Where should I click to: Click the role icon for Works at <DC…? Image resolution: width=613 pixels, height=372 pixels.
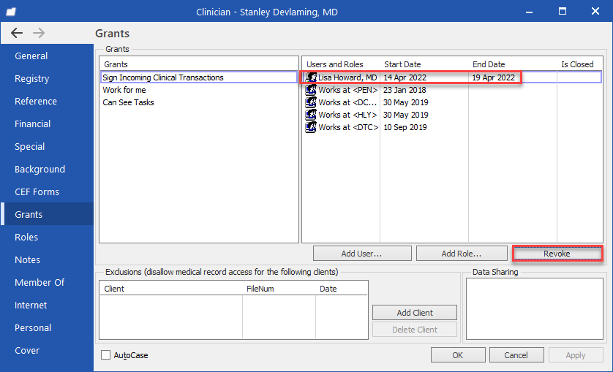(x=311, y=102)
